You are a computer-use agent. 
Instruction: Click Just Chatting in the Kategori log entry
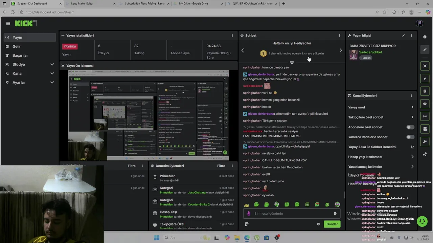[197, 192]
